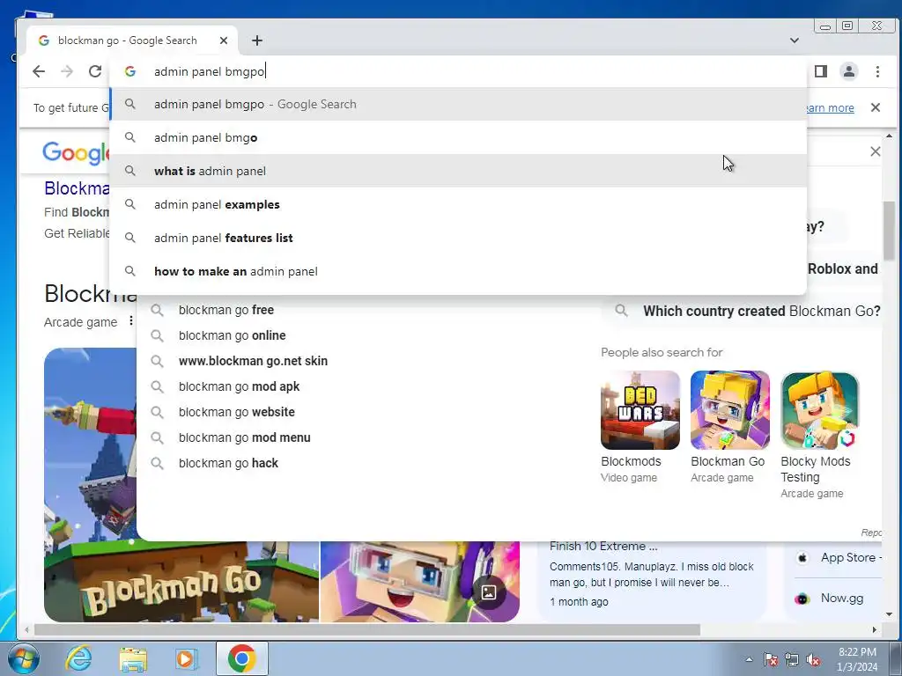This screenshot has height=676, width=902.
Task: Open the Blocky Mods Testing thumbnail
Action: click(x=820, y=410)
